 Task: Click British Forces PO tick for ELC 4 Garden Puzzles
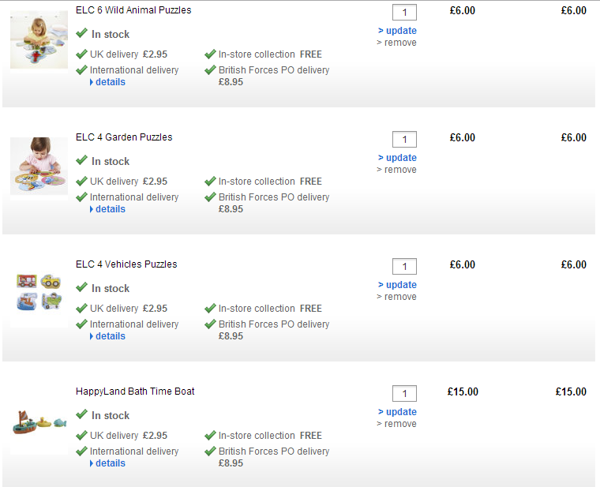click(x=210, y=197)
